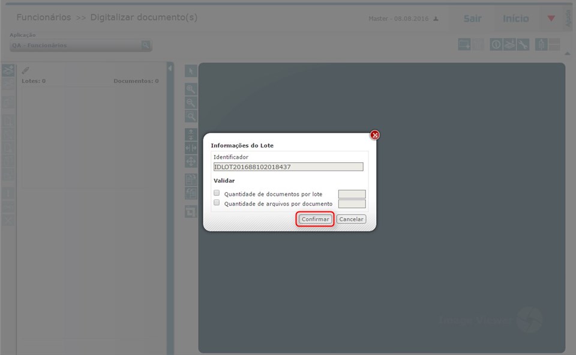The height and width of the screenshot is (355, 576).
Task: Click the Identificador field containing IDLOT201688102018437
Action: click(x=289, y=166)
